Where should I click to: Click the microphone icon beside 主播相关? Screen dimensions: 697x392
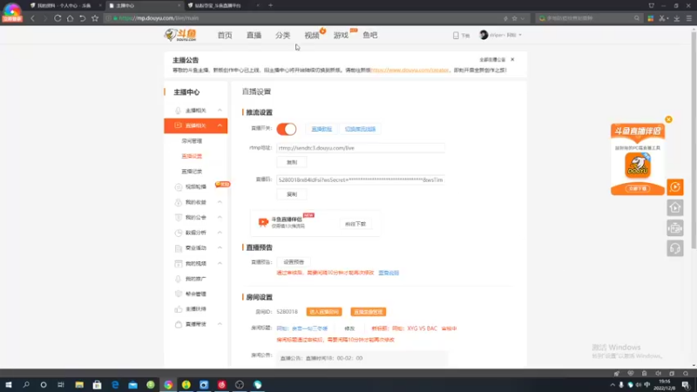(x=178, y=111)
